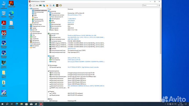Click the tree pane horizontal scrollbar

tap(37, 101)
